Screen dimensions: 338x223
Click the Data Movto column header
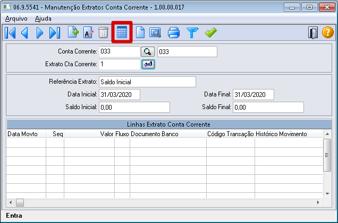[26, 134]
